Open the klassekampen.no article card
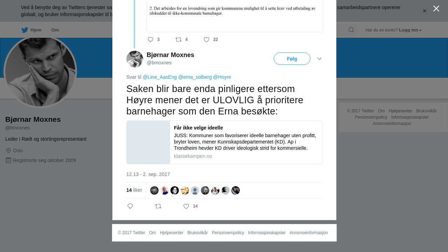This screenshot has height=252, width=448. click(224, 142)
